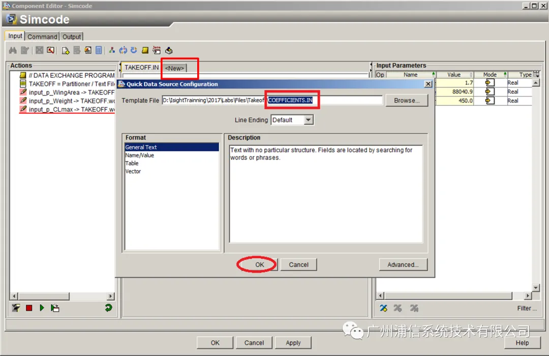The height and width of the screenshot is (356, 549).
Task: Select the input_p_WingArea action
Action: point(67,92)
